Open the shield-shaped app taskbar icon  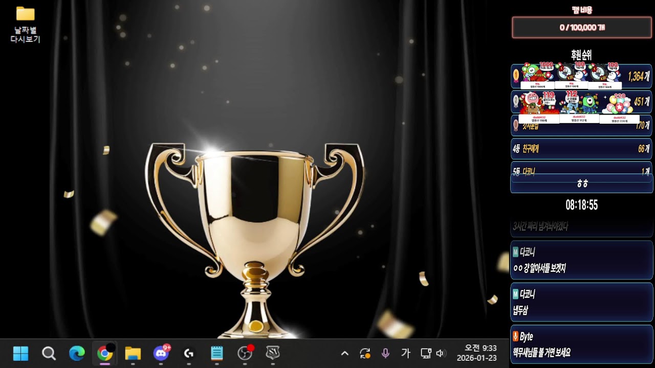coord(273,353)
